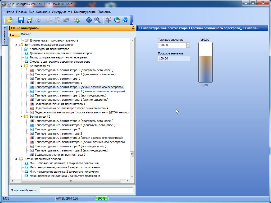Click the Save with pencil icon
Viewport: 271px width, 203px height.
[x=29, y=20]
